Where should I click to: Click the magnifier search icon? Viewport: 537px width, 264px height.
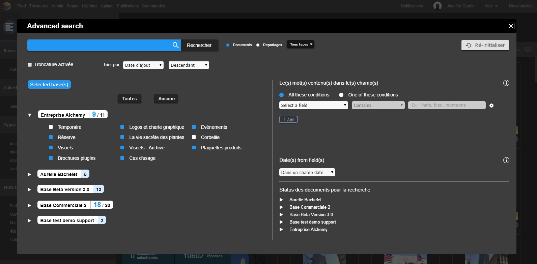click(175, 45)
